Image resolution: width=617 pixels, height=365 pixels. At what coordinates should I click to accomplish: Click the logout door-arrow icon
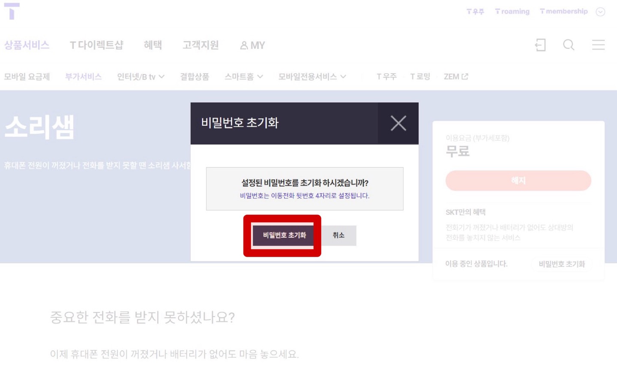pos(540,45)
